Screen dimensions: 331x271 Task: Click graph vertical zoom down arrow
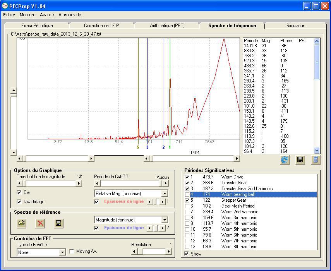click(x=14, y=152)
